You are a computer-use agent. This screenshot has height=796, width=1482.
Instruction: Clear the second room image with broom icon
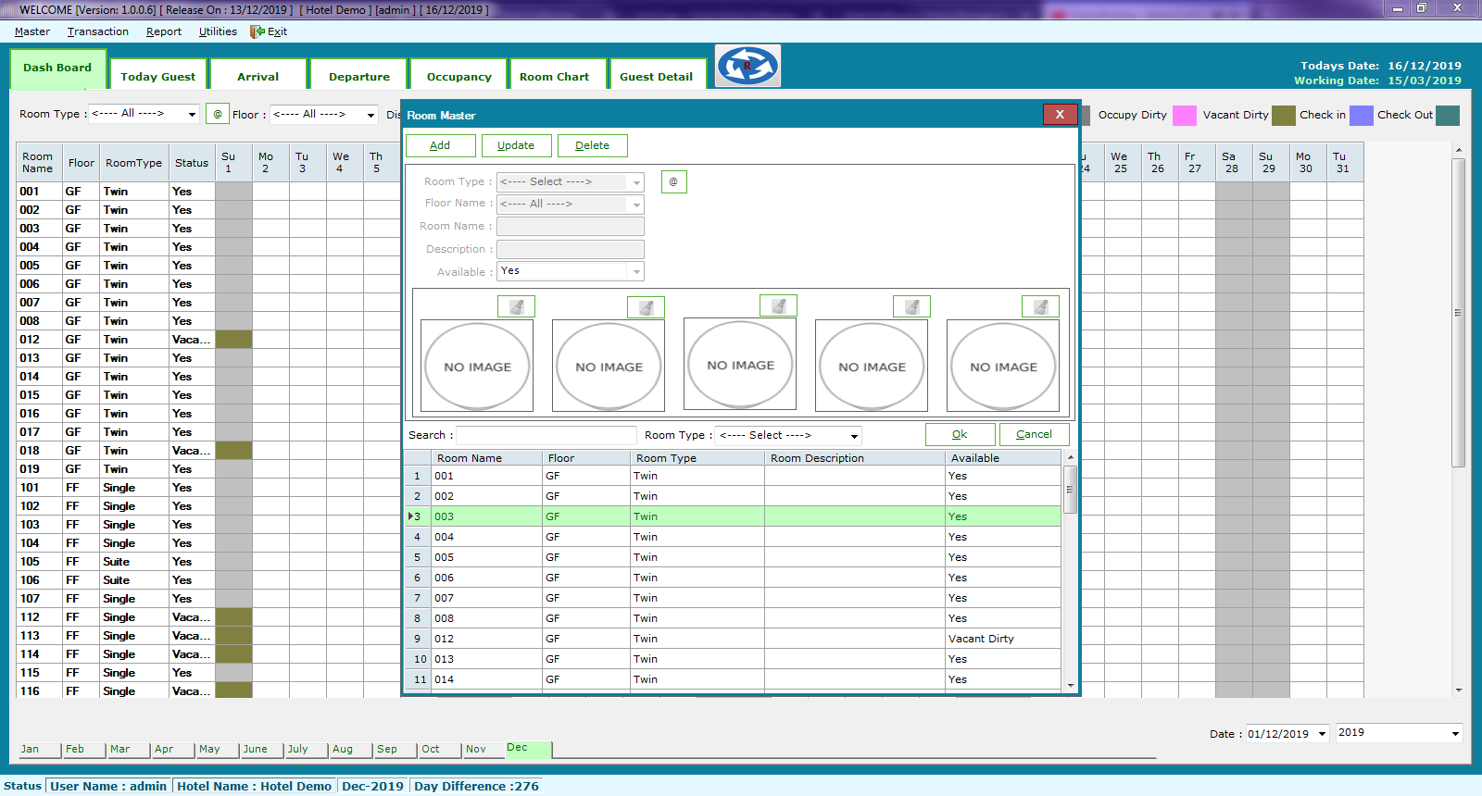click(646, 307)
